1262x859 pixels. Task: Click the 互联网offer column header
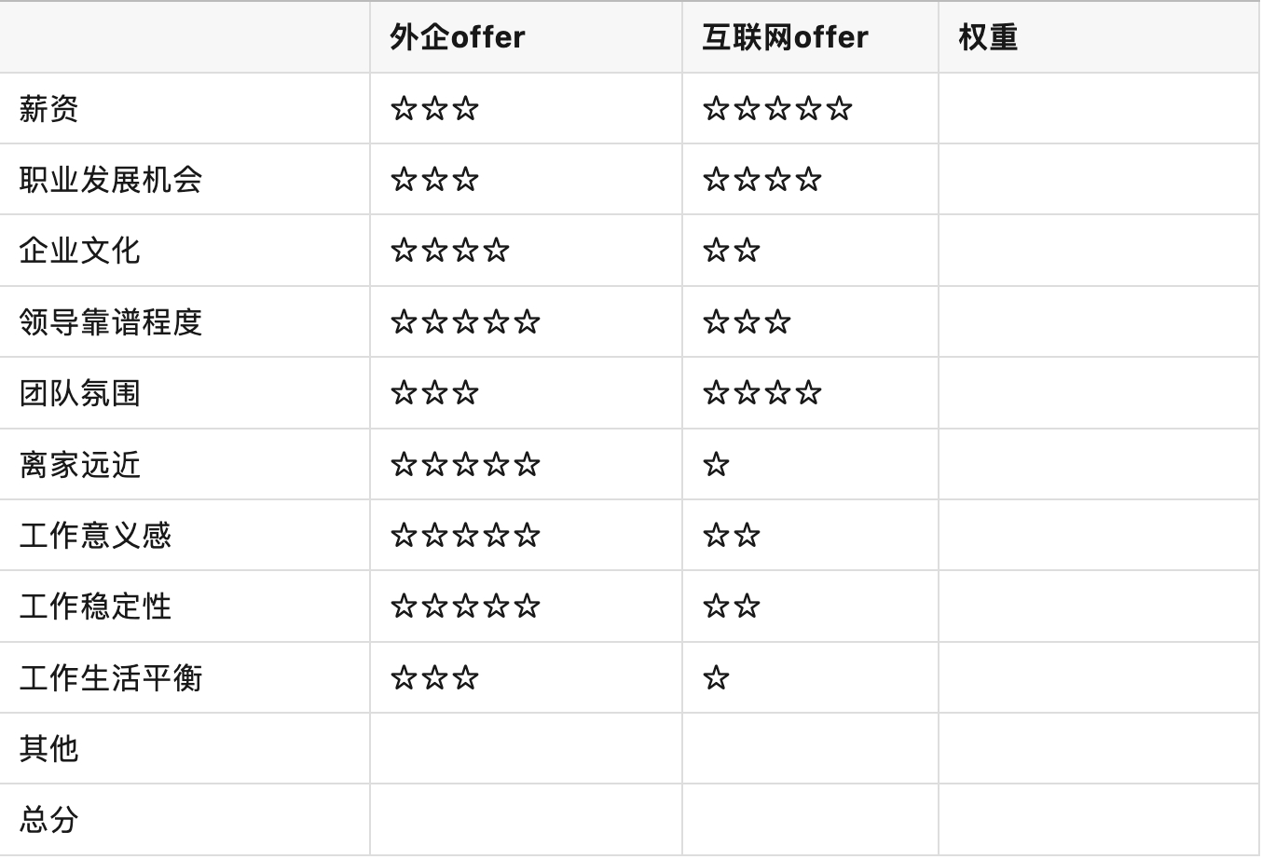tap(785, 37)
